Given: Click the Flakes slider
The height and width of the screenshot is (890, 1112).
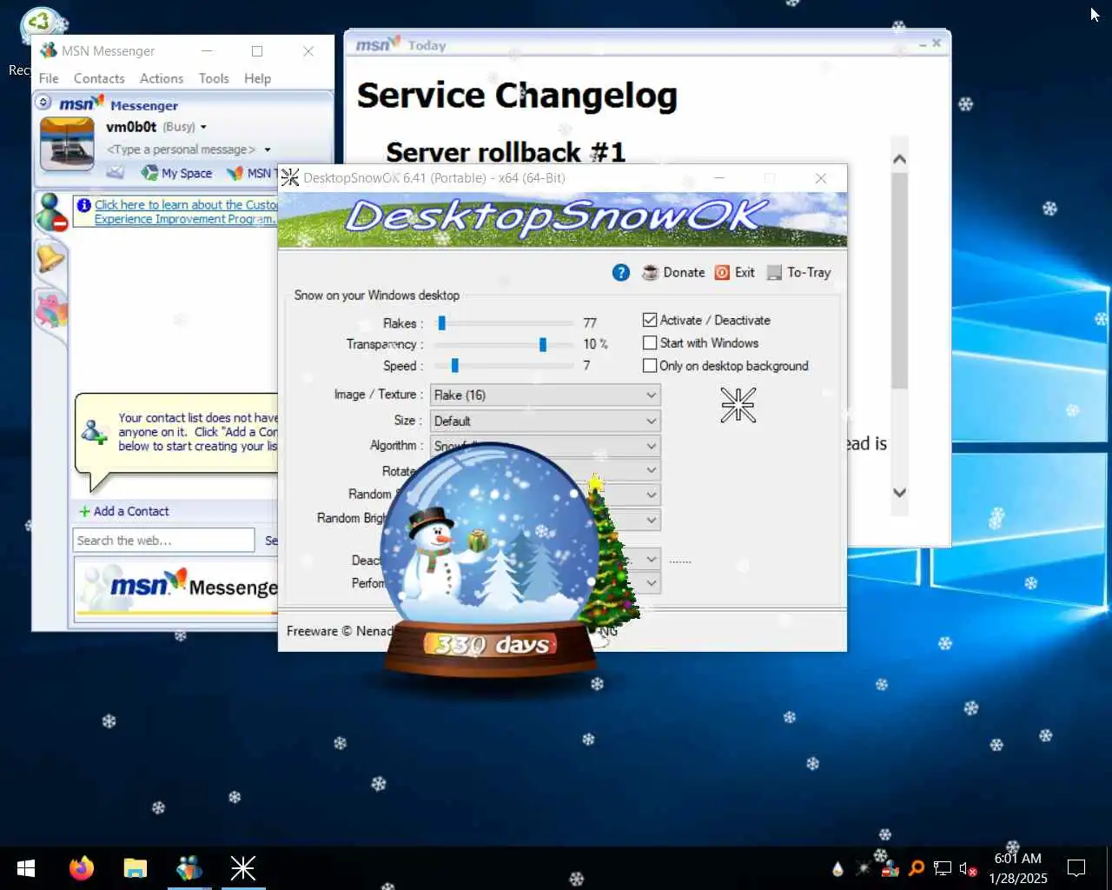Looking at the screenshot, I should (504, 323).
